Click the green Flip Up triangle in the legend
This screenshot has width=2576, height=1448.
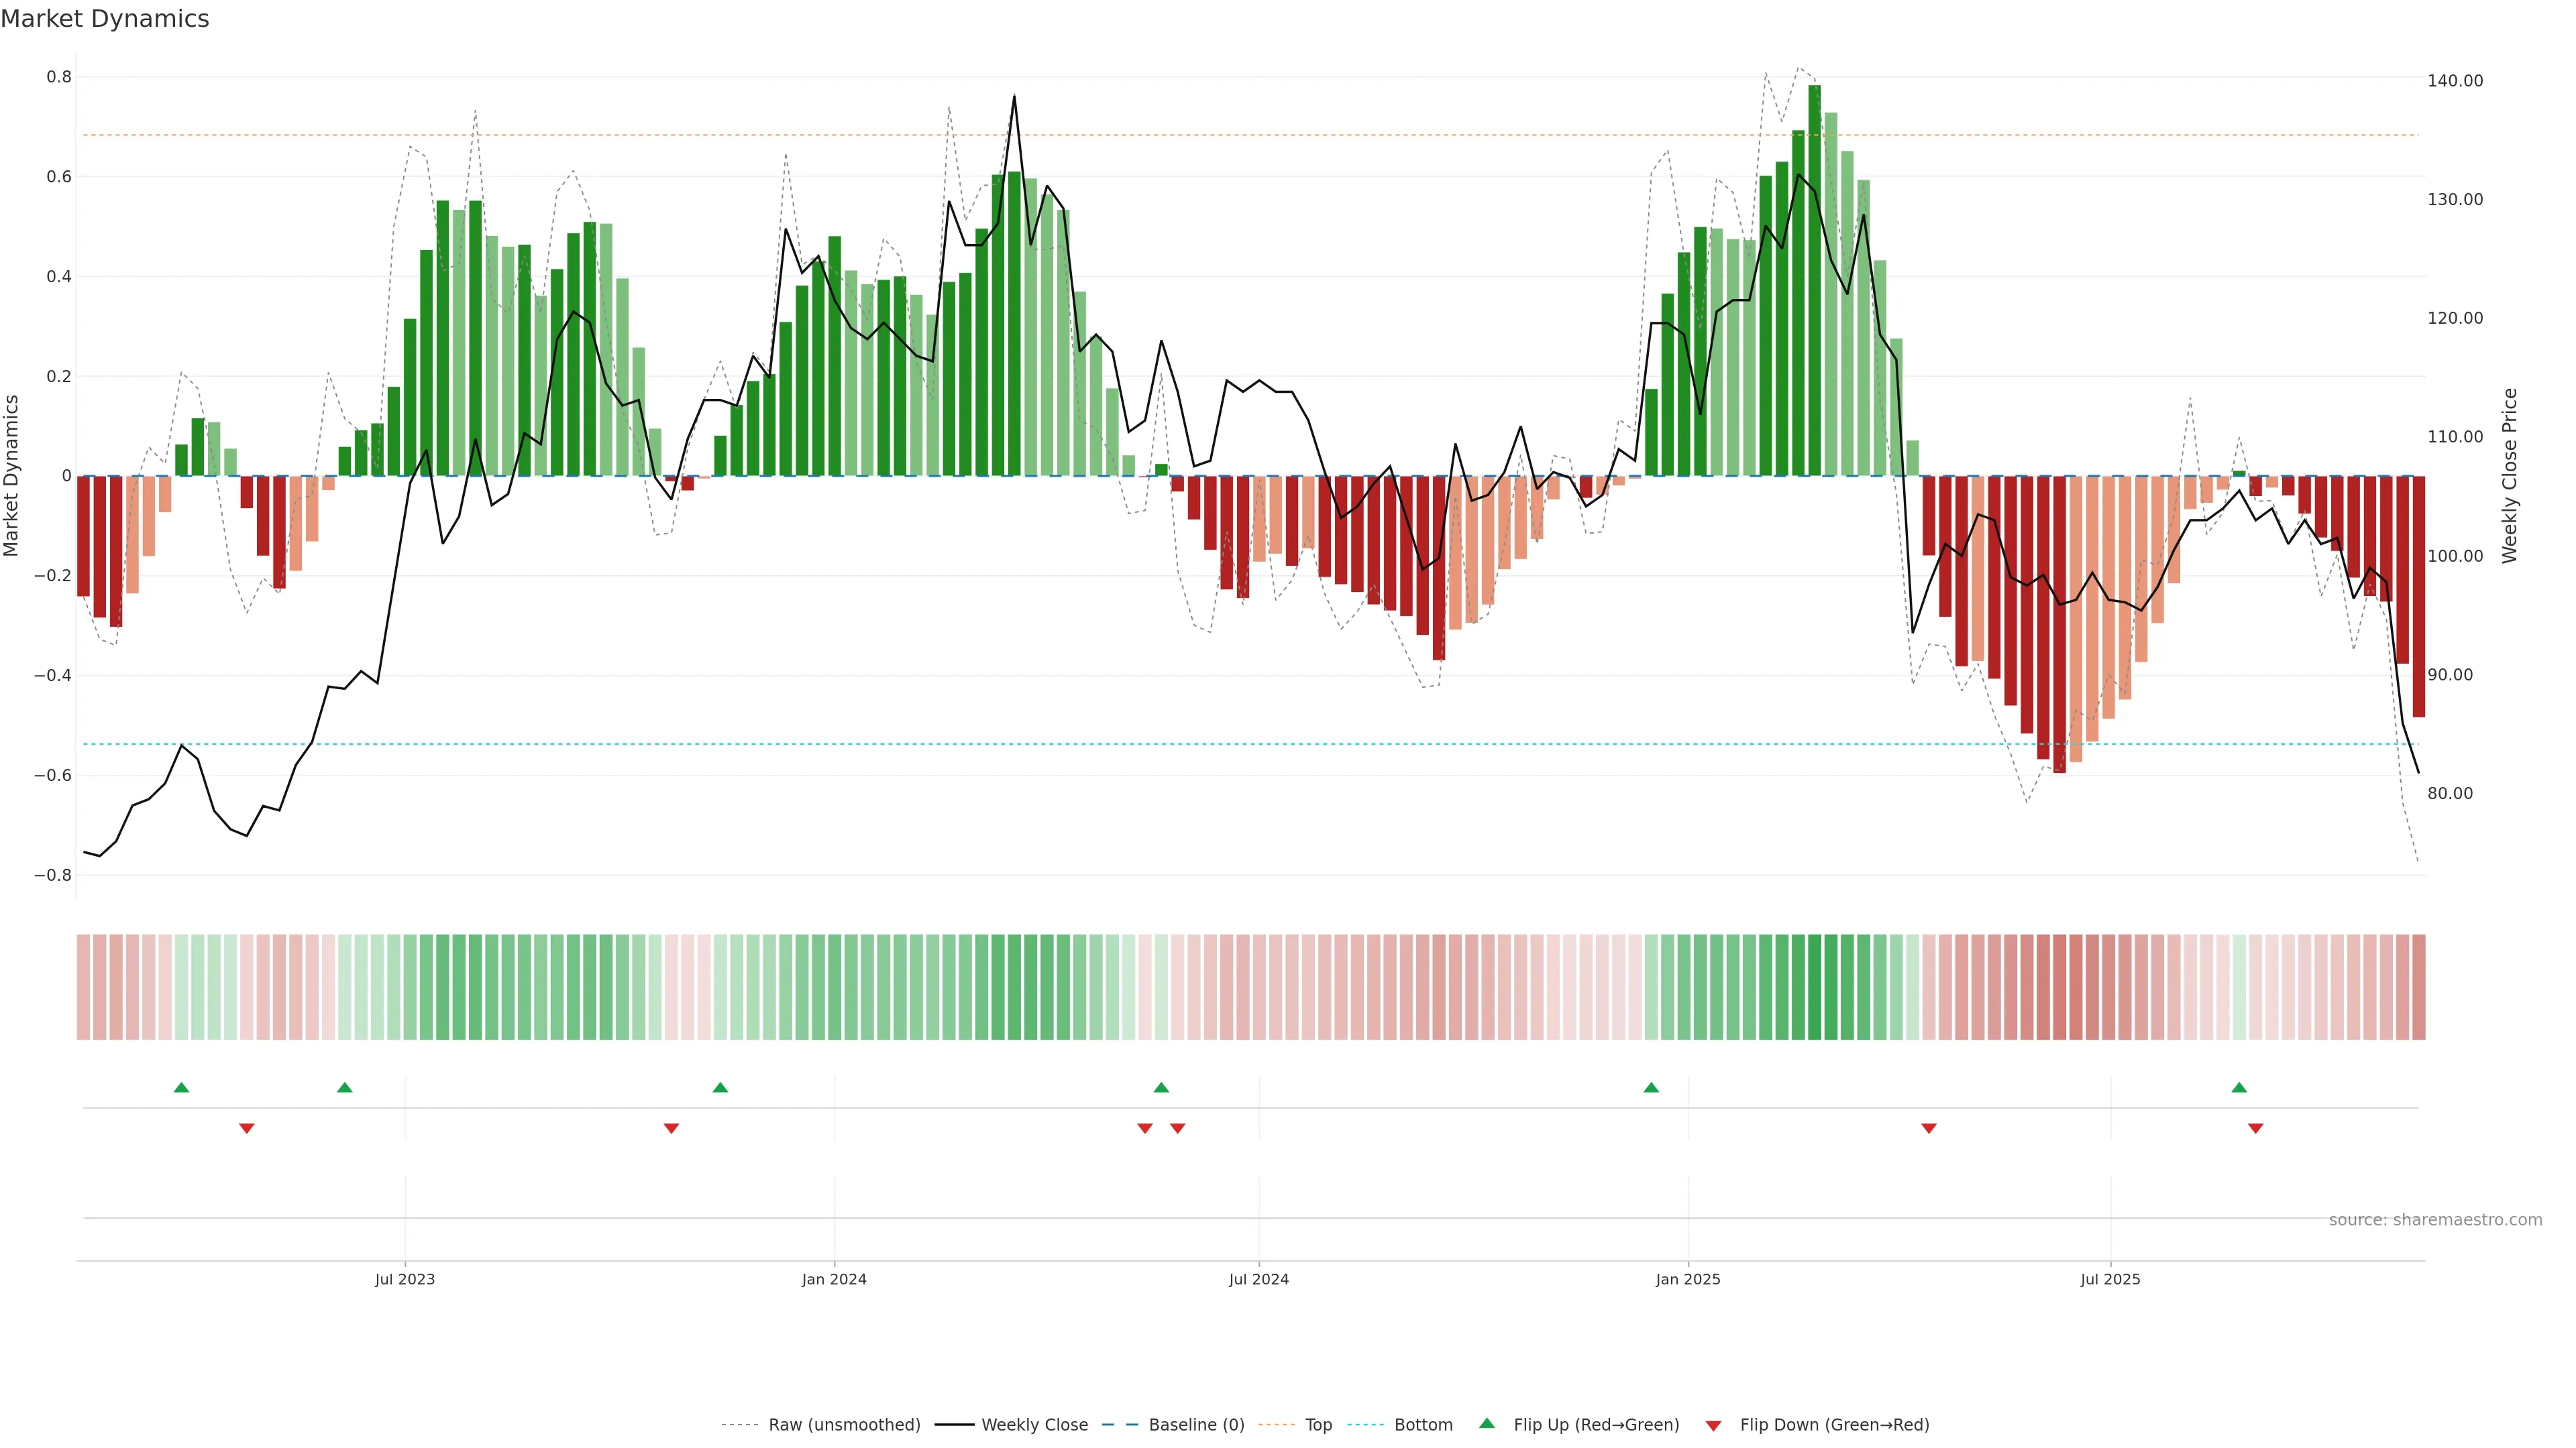[1487, 1423]
